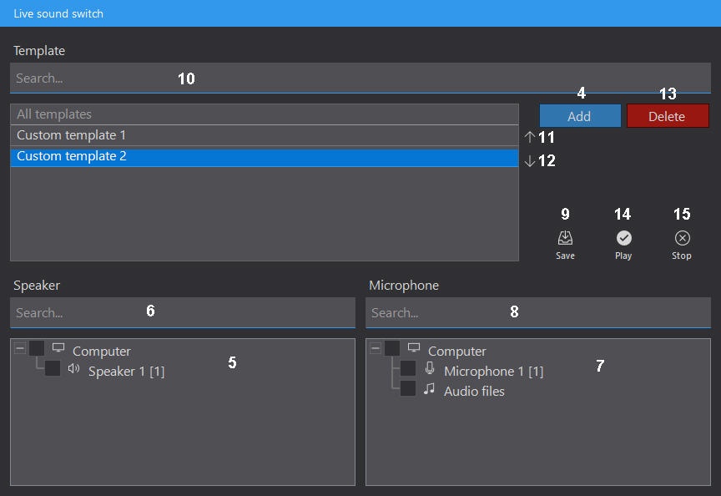Click the Audio files music note icon

pos(429,389)
